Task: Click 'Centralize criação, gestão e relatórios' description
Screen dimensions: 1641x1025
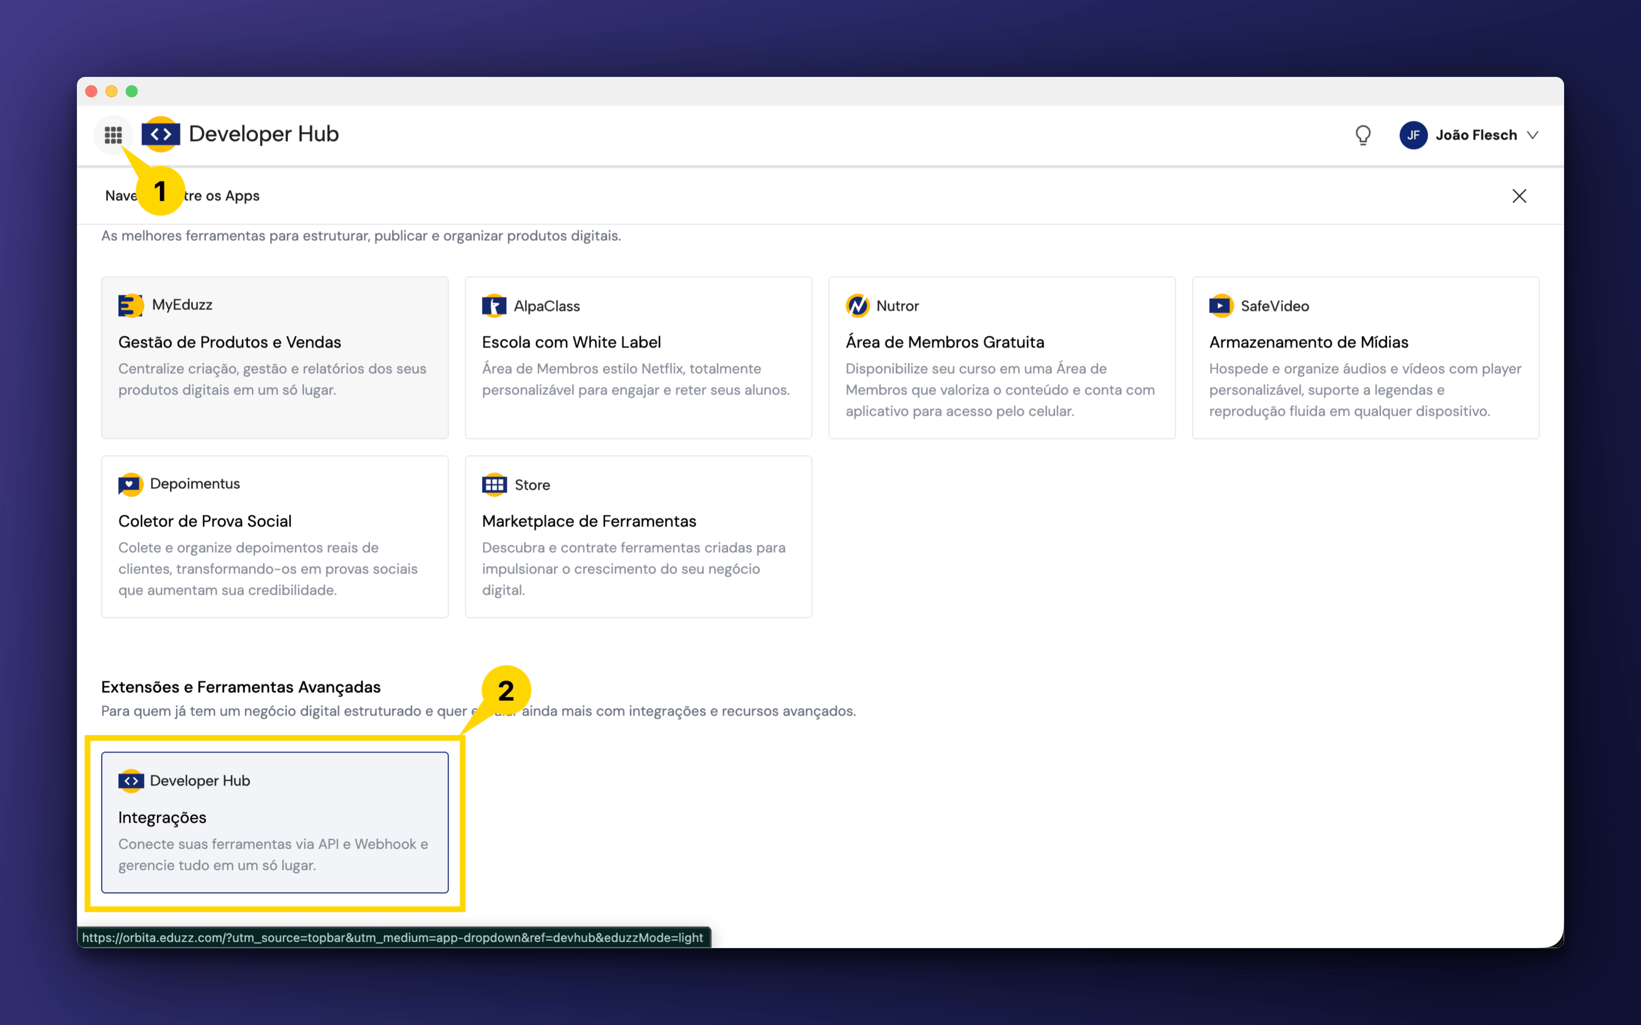Action: click(272, 379)
